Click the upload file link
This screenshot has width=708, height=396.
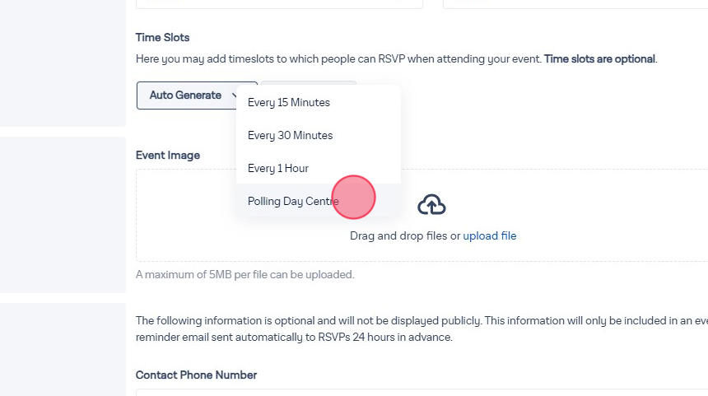490,236
